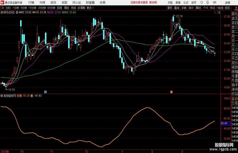
Task: Switch to 60分钟 period
Action: point(51,8)
